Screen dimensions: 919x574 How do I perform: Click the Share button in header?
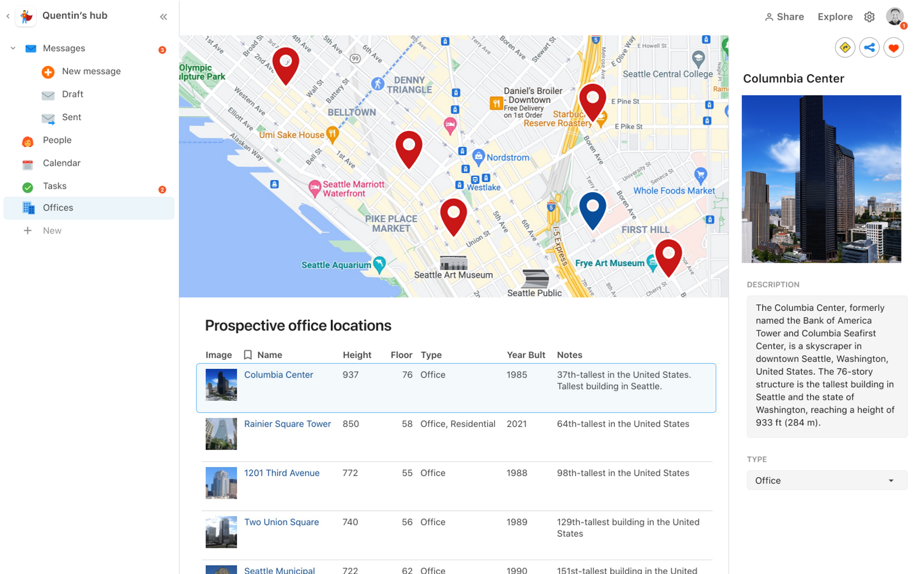point(784,17)
